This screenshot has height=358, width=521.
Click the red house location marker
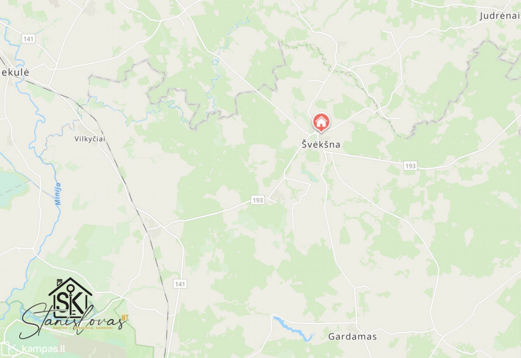click(321, 123)
